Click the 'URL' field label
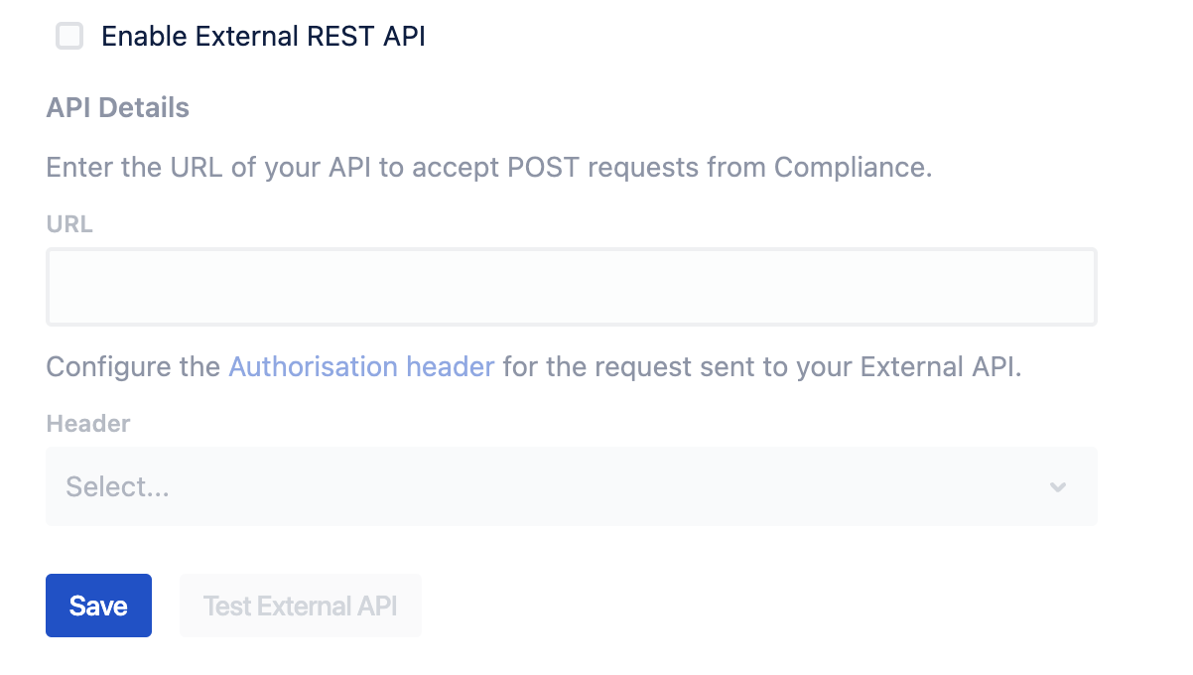 click(x=69, y=224)
